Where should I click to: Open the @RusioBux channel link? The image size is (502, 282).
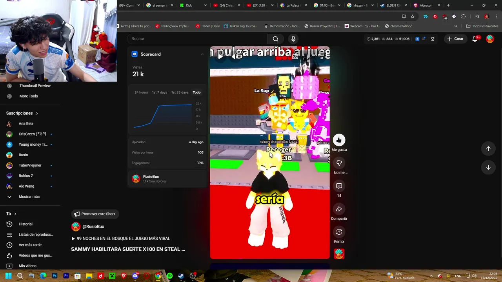pos(93,226)
